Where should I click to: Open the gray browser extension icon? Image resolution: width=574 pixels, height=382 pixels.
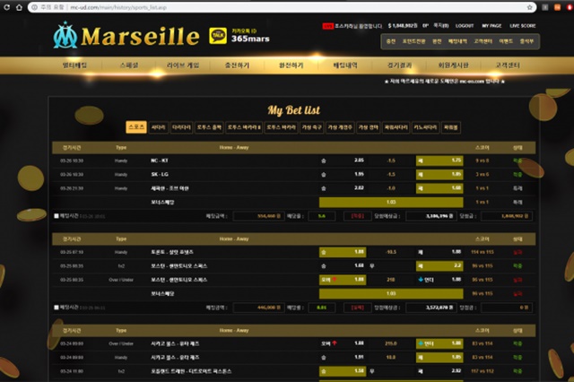[545, 7]
